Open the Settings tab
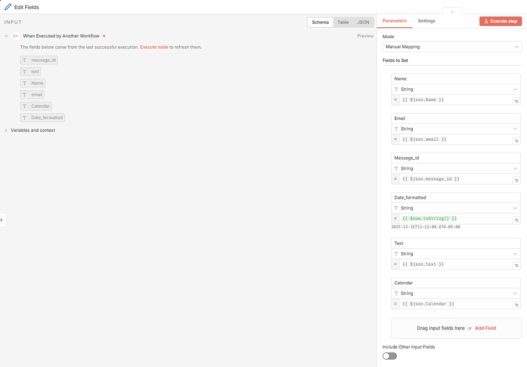The height and width of the screenshot is (367, 527). click(426, 21)
